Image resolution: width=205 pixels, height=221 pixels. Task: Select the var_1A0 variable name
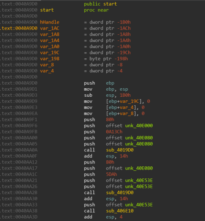point(50,47)
